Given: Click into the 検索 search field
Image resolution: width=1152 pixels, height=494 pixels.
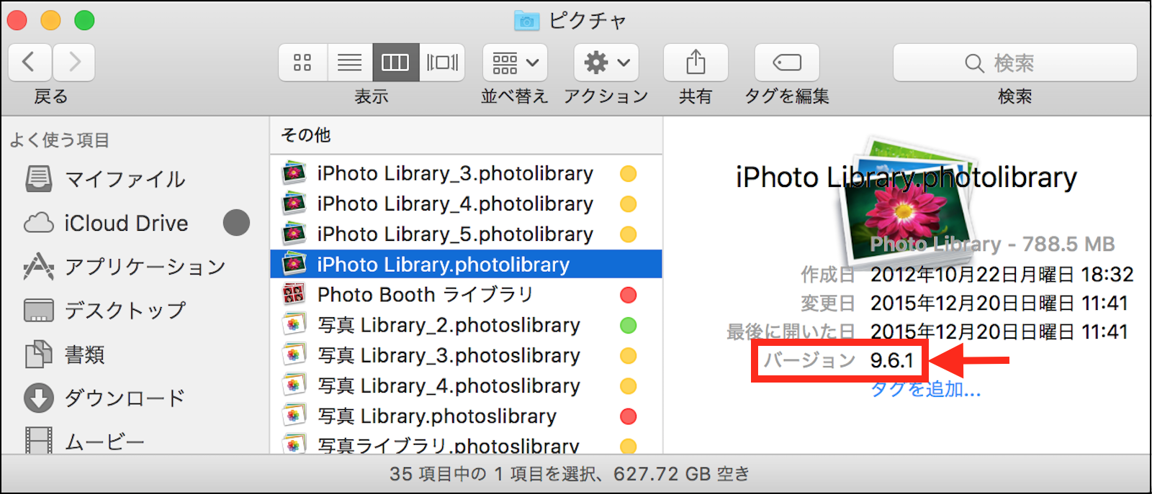Looking at the screenshot, I should [1014, 63].
